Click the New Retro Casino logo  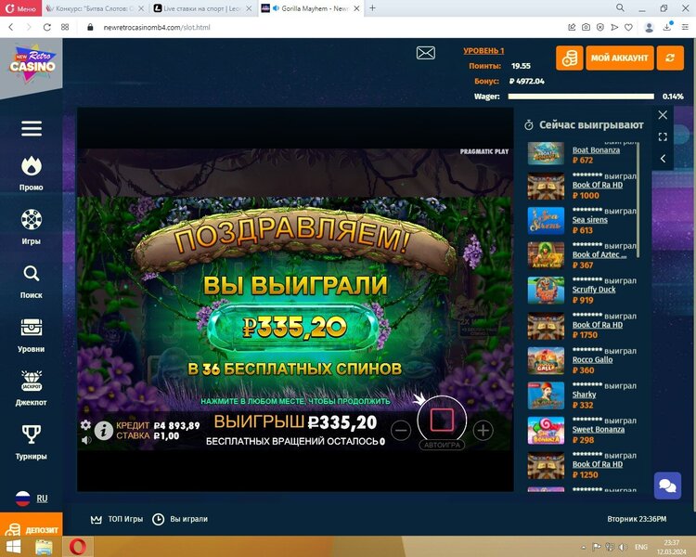pos(32,63)
